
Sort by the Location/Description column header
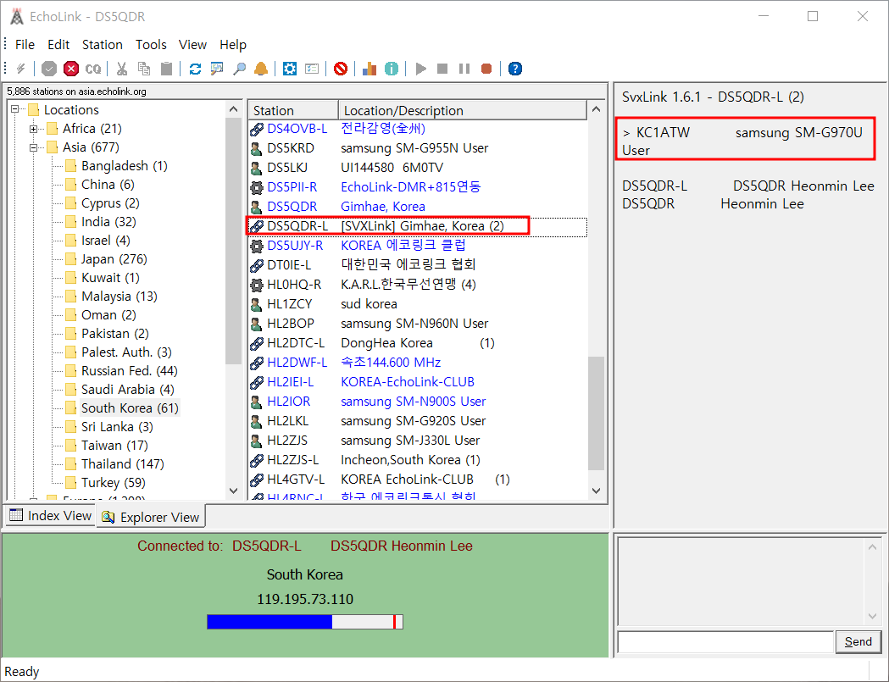[x=462, y=110]
